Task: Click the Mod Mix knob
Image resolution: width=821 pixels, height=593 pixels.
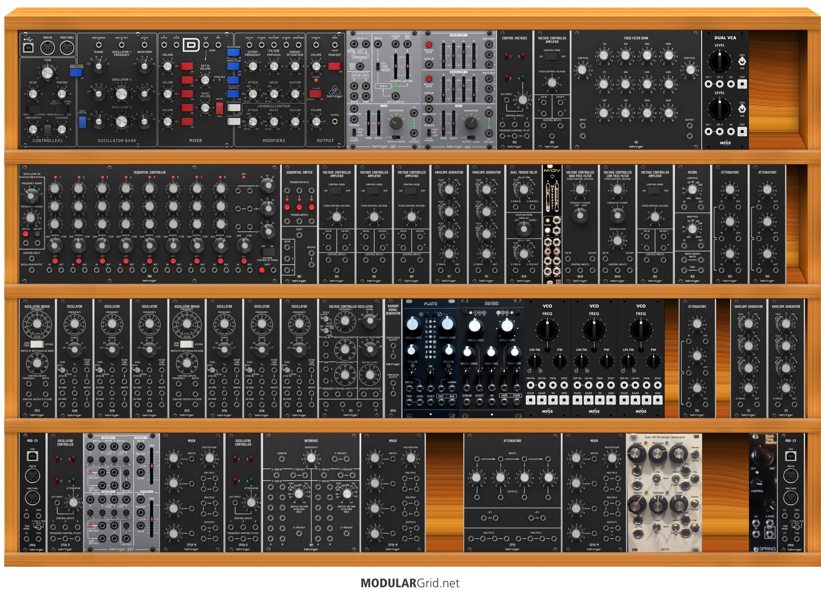Action: click(61, 94)
